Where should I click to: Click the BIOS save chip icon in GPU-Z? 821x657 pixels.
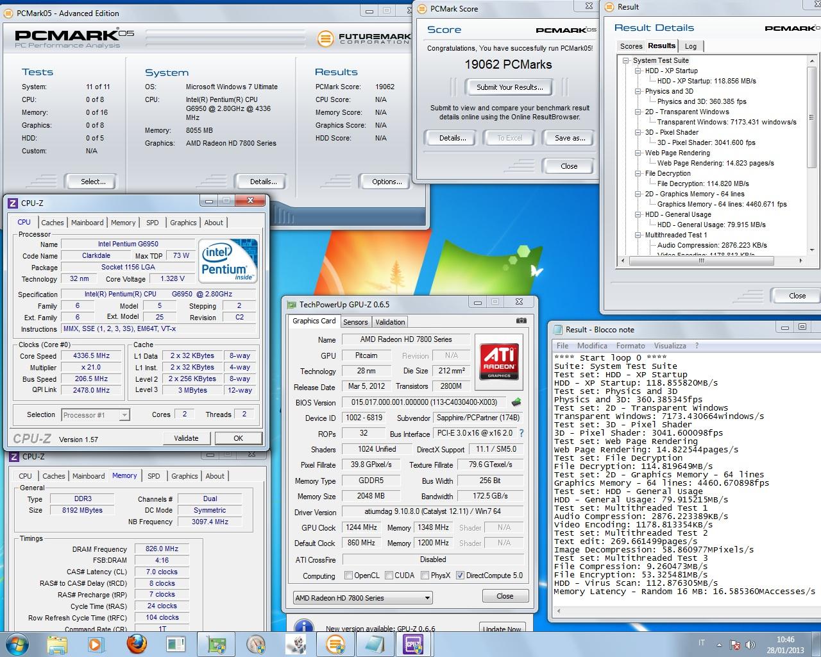[x=516, y=402]
